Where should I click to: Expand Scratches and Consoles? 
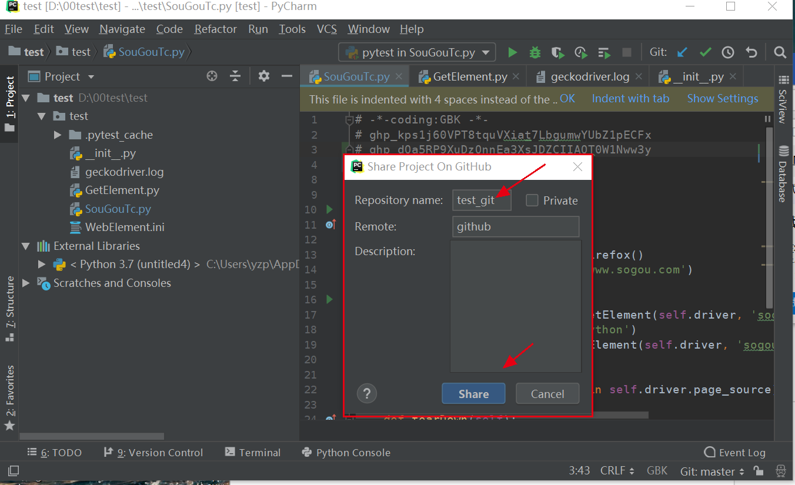(x=26, y=283)
